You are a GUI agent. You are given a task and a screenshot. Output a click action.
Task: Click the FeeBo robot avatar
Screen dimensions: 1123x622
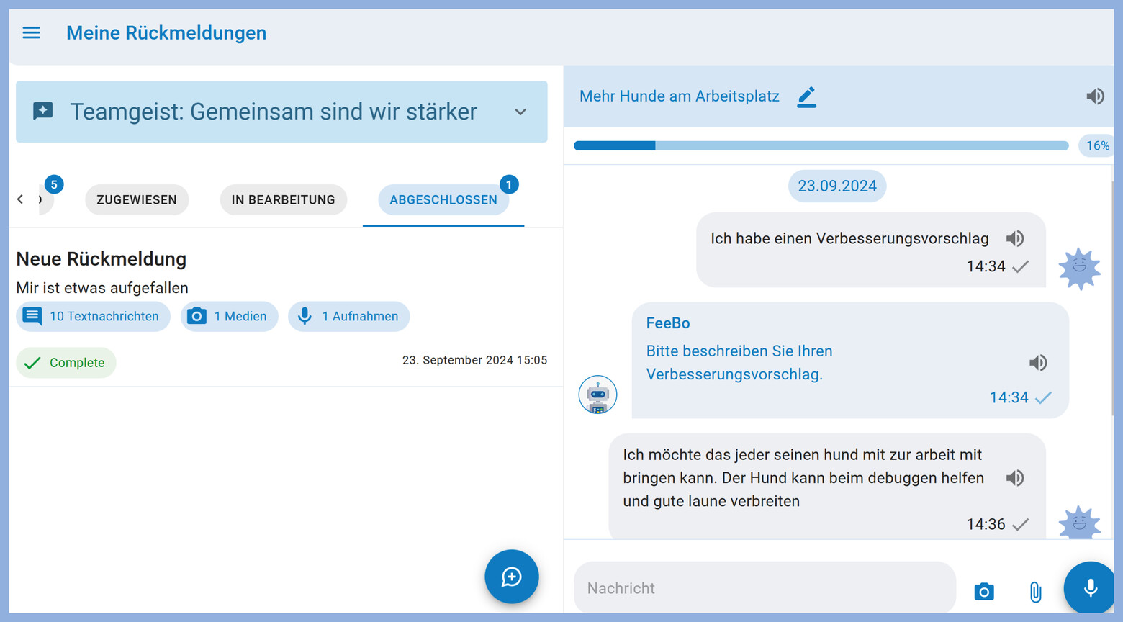point(597,395)
